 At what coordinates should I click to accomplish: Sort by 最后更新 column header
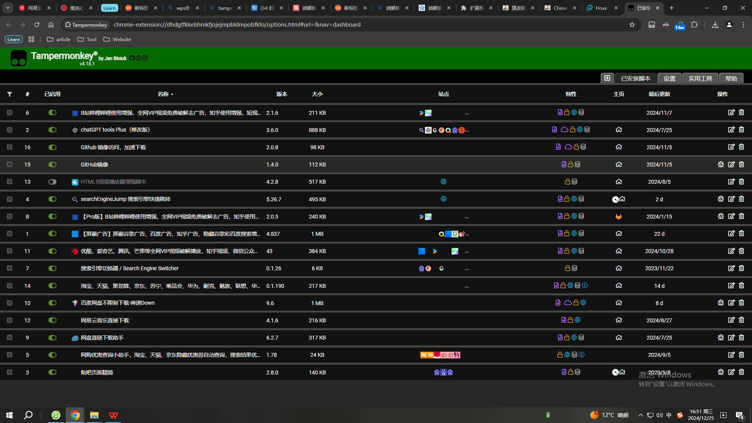pyautogui.click(x=659, y=94)
